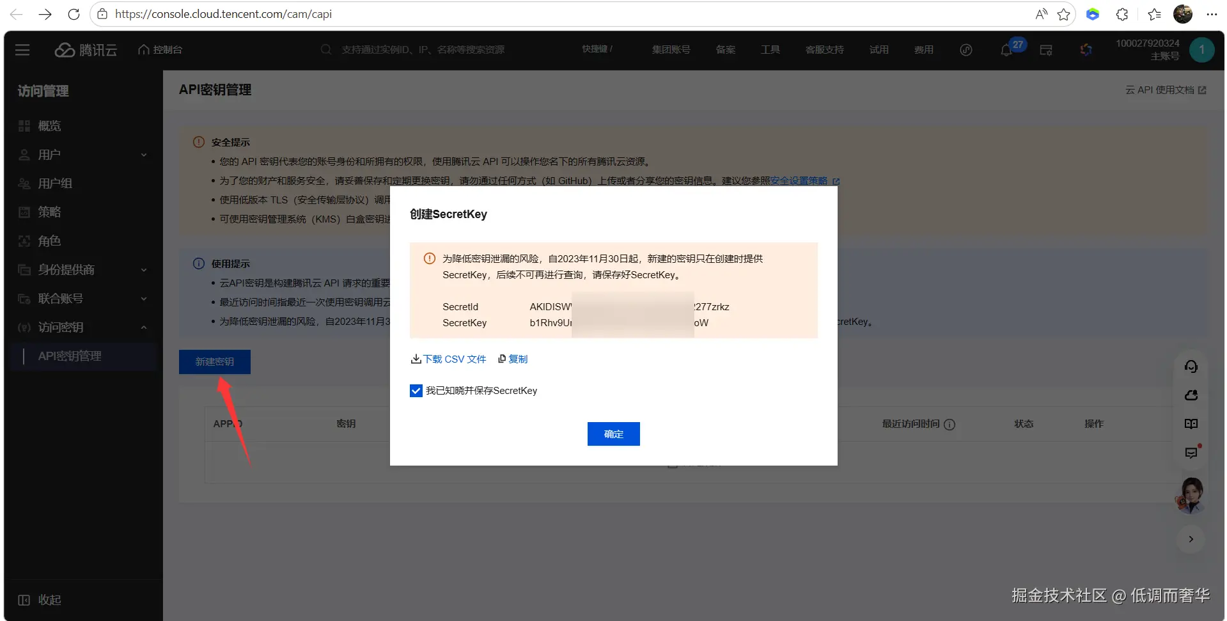Open the notification bell with 27 badge
This screenshot has width=1227, height=621.
[x=1006, y=50]
